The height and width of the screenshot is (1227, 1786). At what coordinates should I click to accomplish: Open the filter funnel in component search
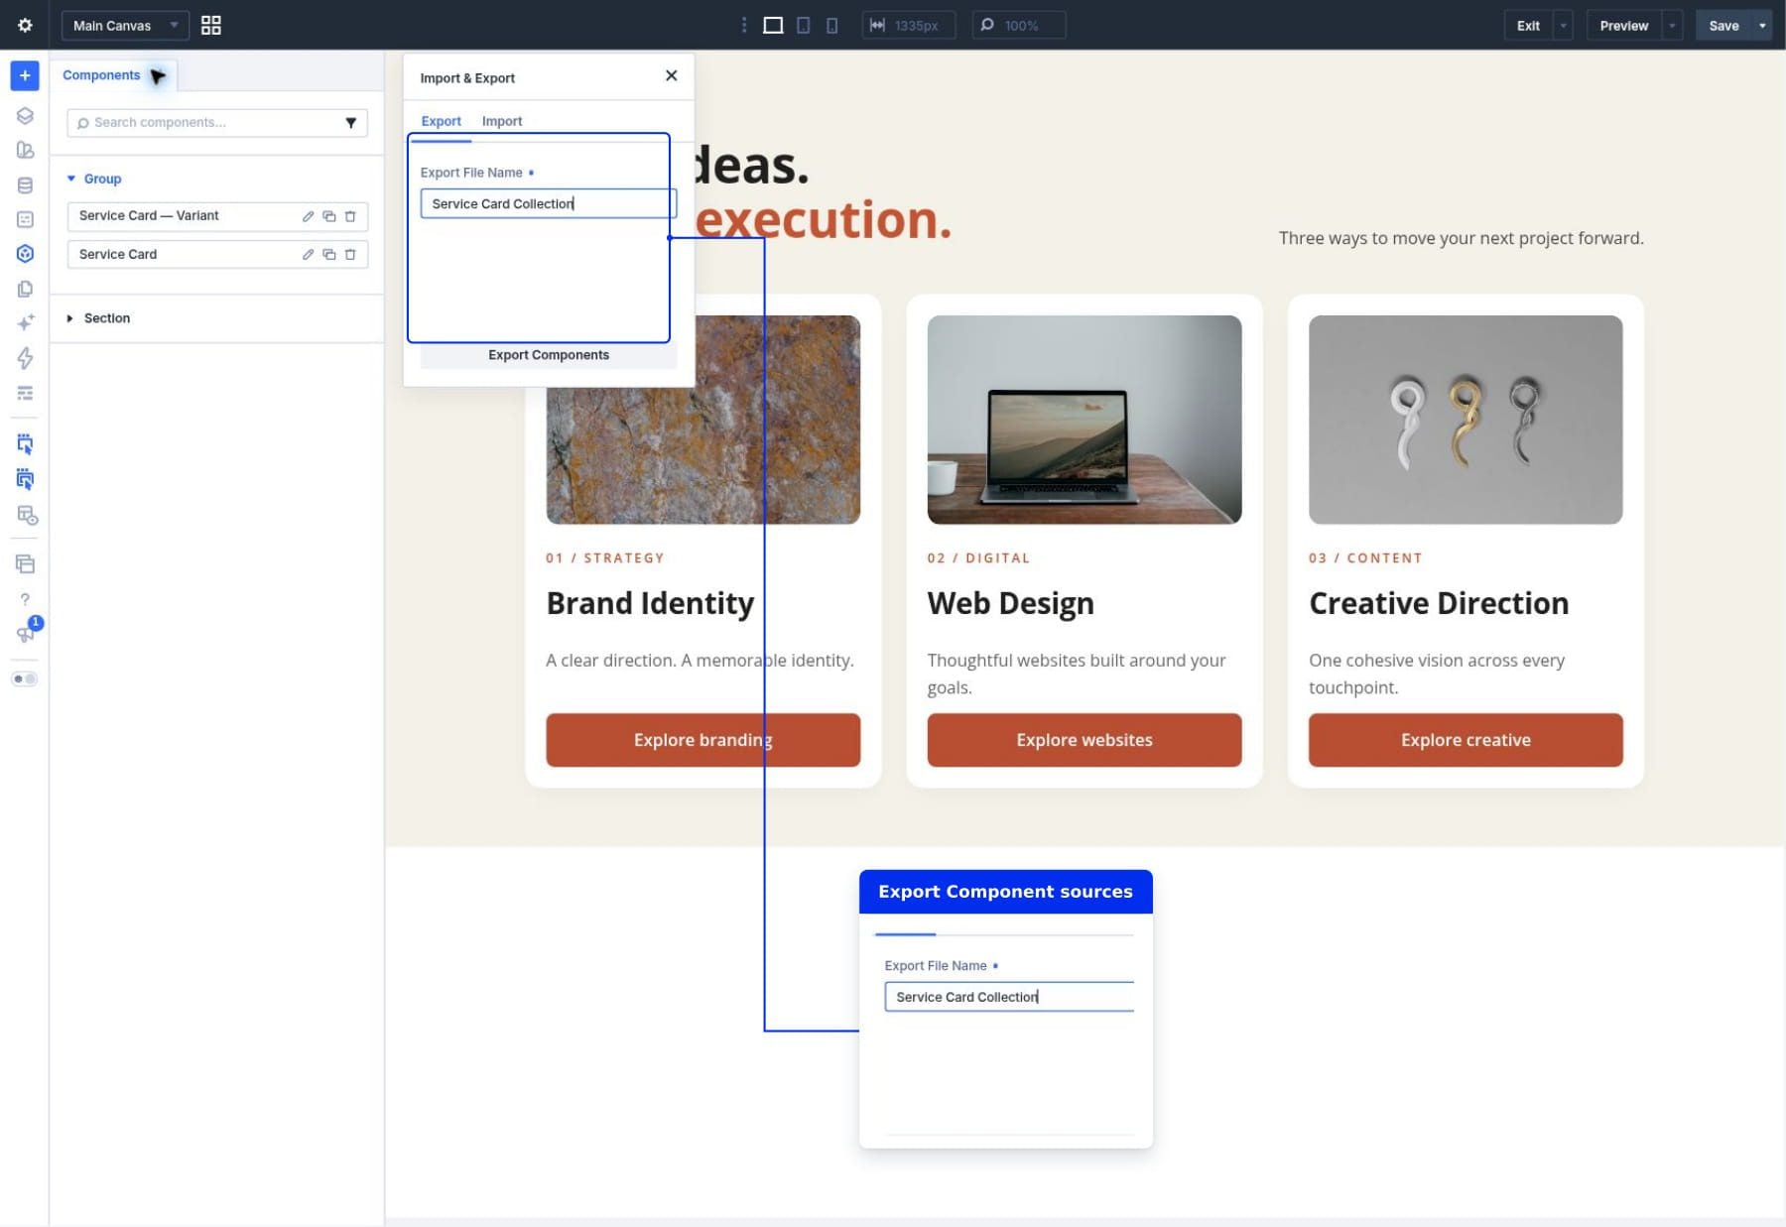pos(350,123)
